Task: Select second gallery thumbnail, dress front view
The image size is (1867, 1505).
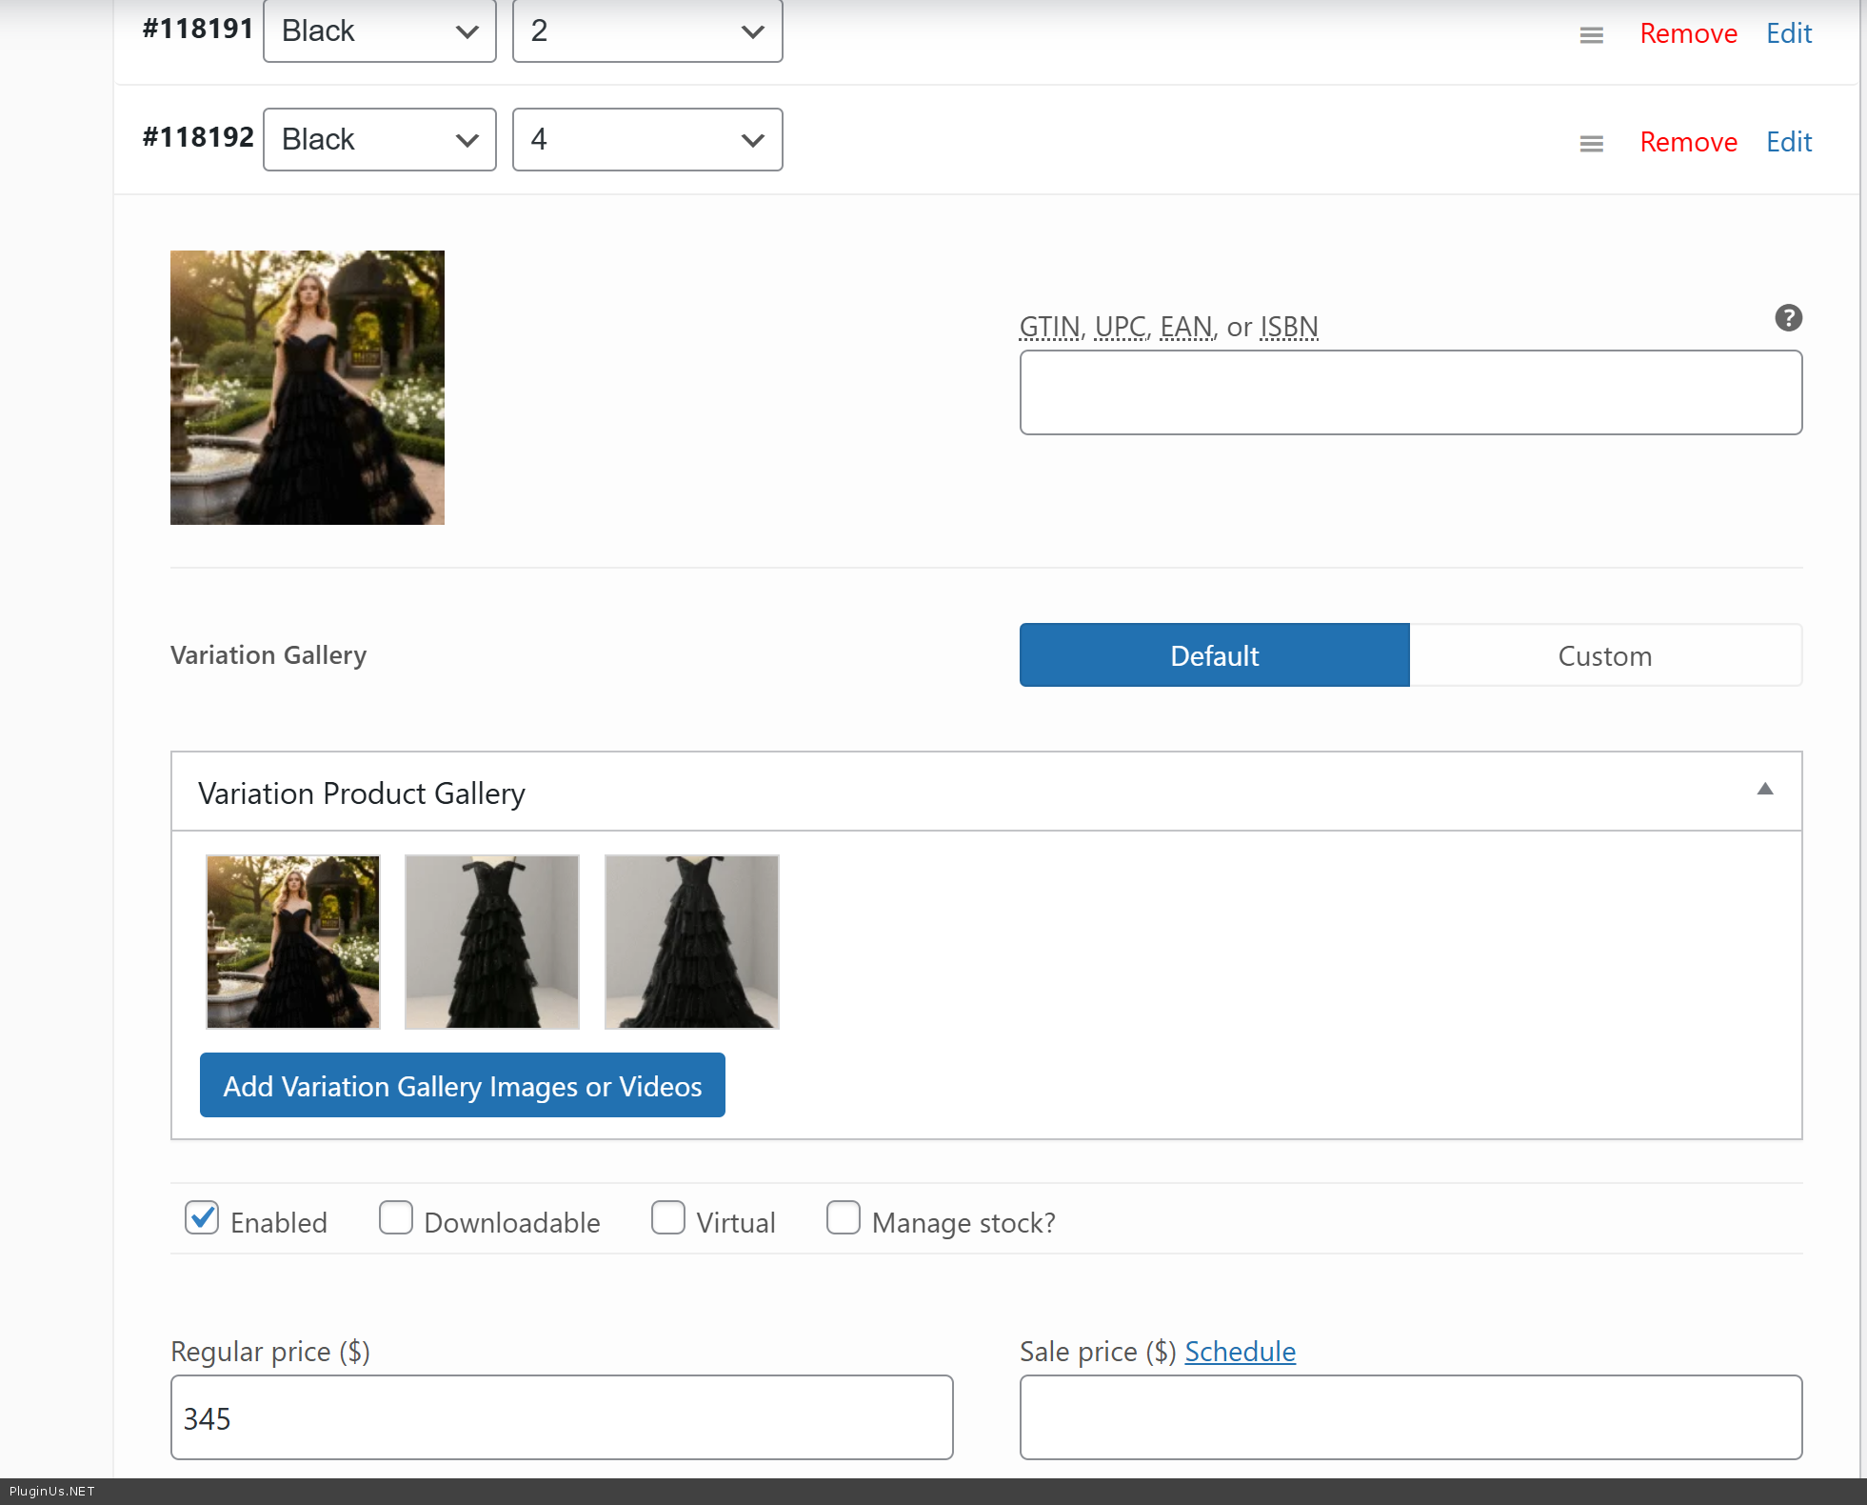Action: tap(492, 941)
